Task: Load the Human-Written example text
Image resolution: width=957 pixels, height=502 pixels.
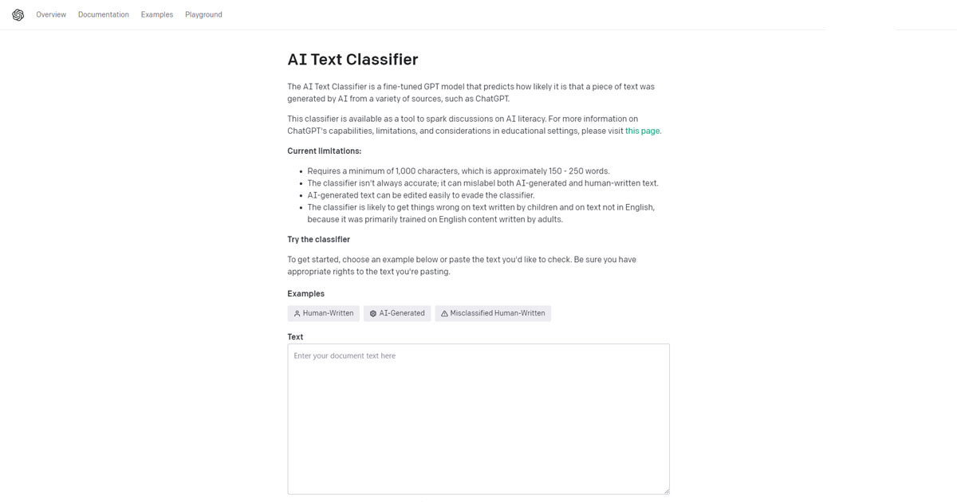Action: point(324,314)
